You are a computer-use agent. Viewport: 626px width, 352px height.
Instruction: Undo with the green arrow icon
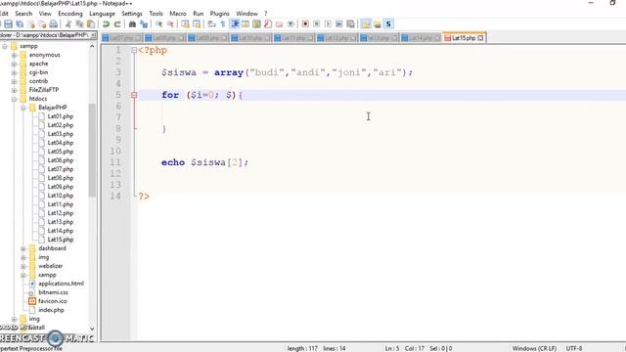tap(106, 23)
